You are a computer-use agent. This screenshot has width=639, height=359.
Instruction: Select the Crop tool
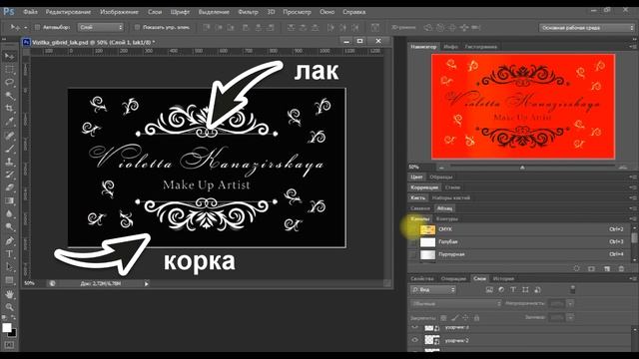click(9, 109)
